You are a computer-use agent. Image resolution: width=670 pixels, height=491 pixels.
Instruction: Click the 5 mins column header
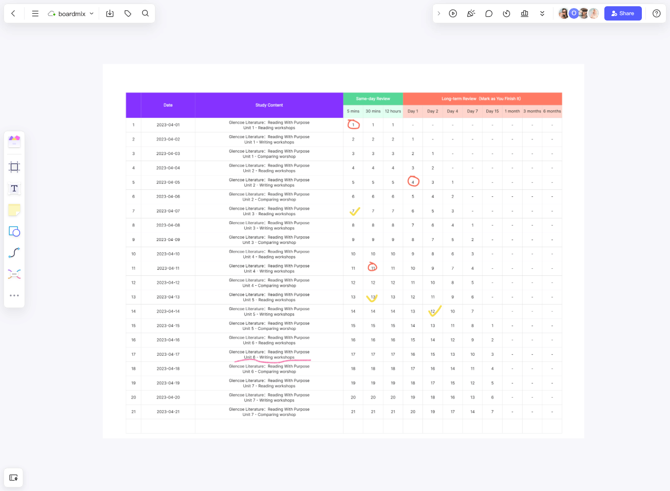click(353, 111)
